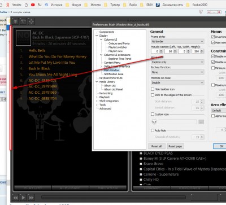Switch to the LIBRARY tab

[151, 188]
